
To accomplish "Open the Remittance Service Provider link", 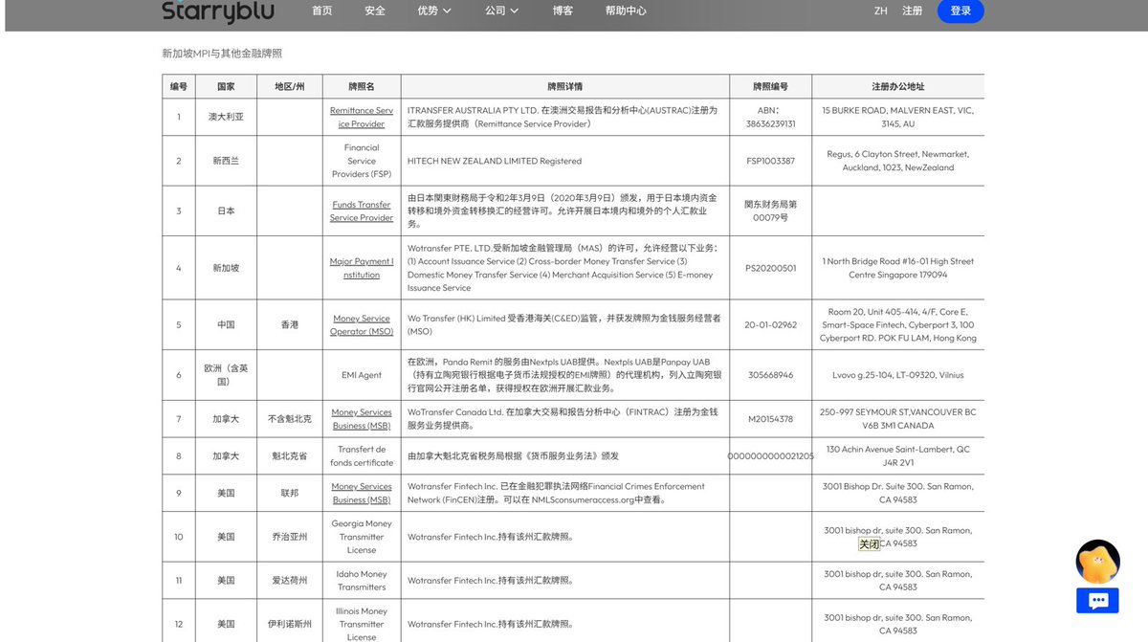I will point(362,117).
